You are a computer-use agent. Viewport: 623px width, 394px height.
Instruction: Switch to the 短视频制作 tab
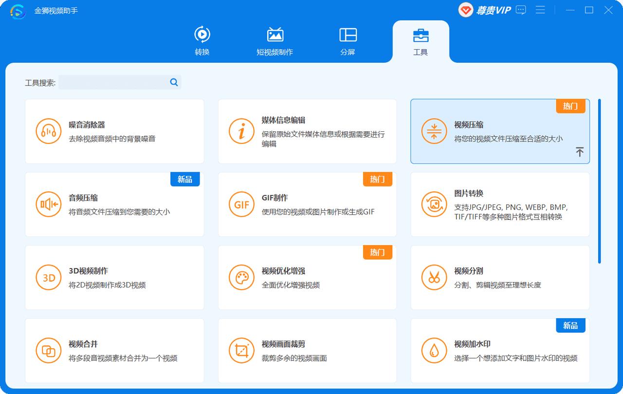275,41
